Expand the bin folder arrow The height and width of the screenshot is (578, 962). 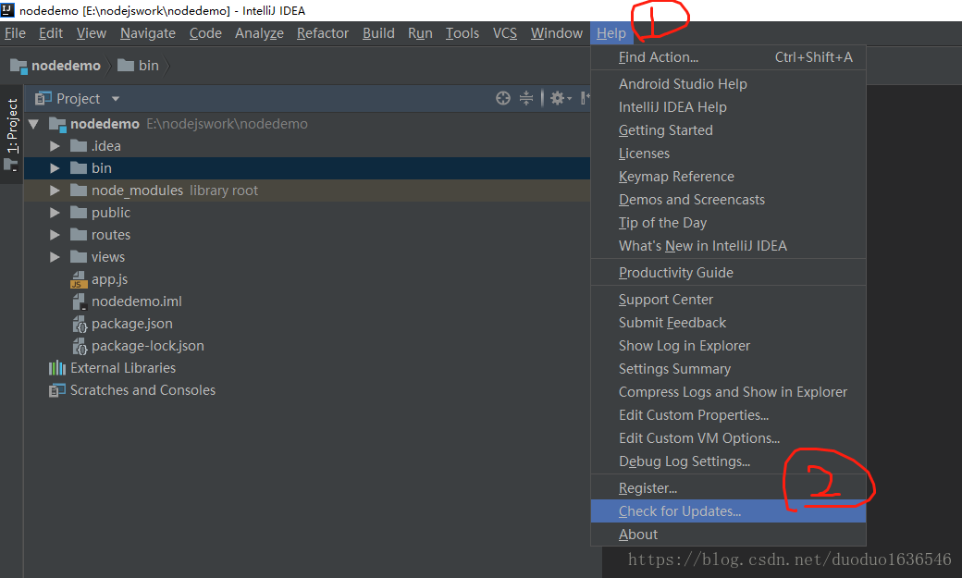(55, 168)
